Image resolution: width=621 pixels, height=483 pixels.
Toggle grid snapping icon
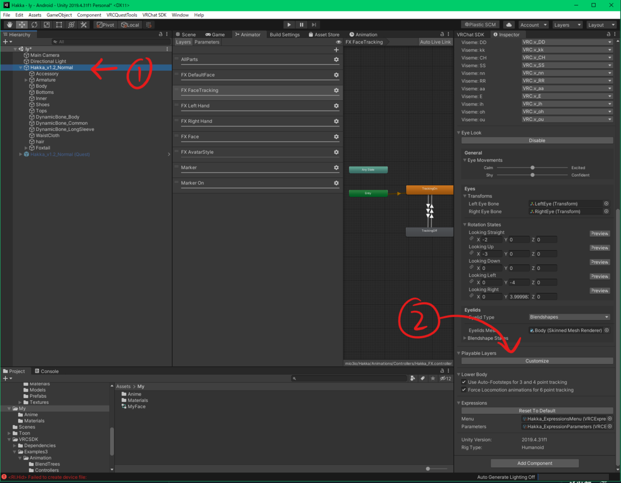point(149,25)
